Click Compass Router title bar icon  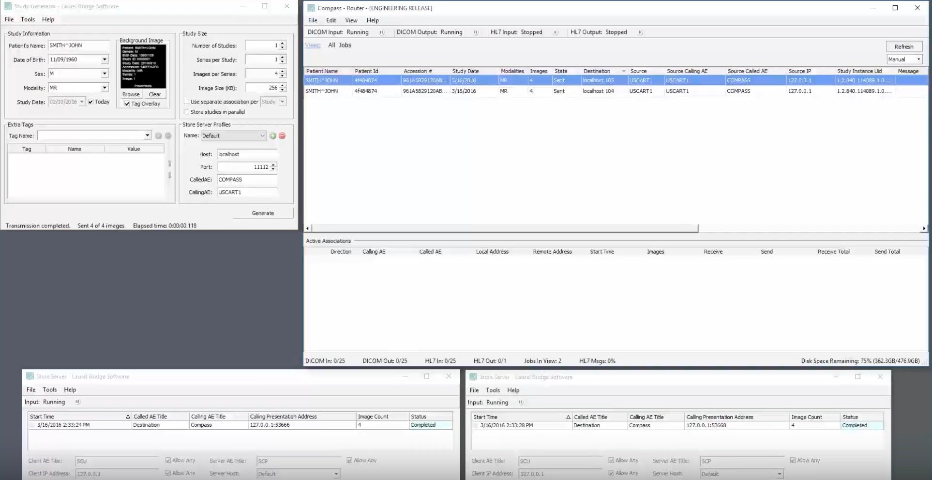point(311,8)
